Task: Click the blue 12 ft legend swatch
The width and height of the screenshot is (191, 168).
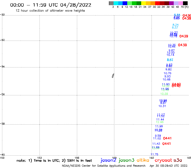Action: coord(125,3)
